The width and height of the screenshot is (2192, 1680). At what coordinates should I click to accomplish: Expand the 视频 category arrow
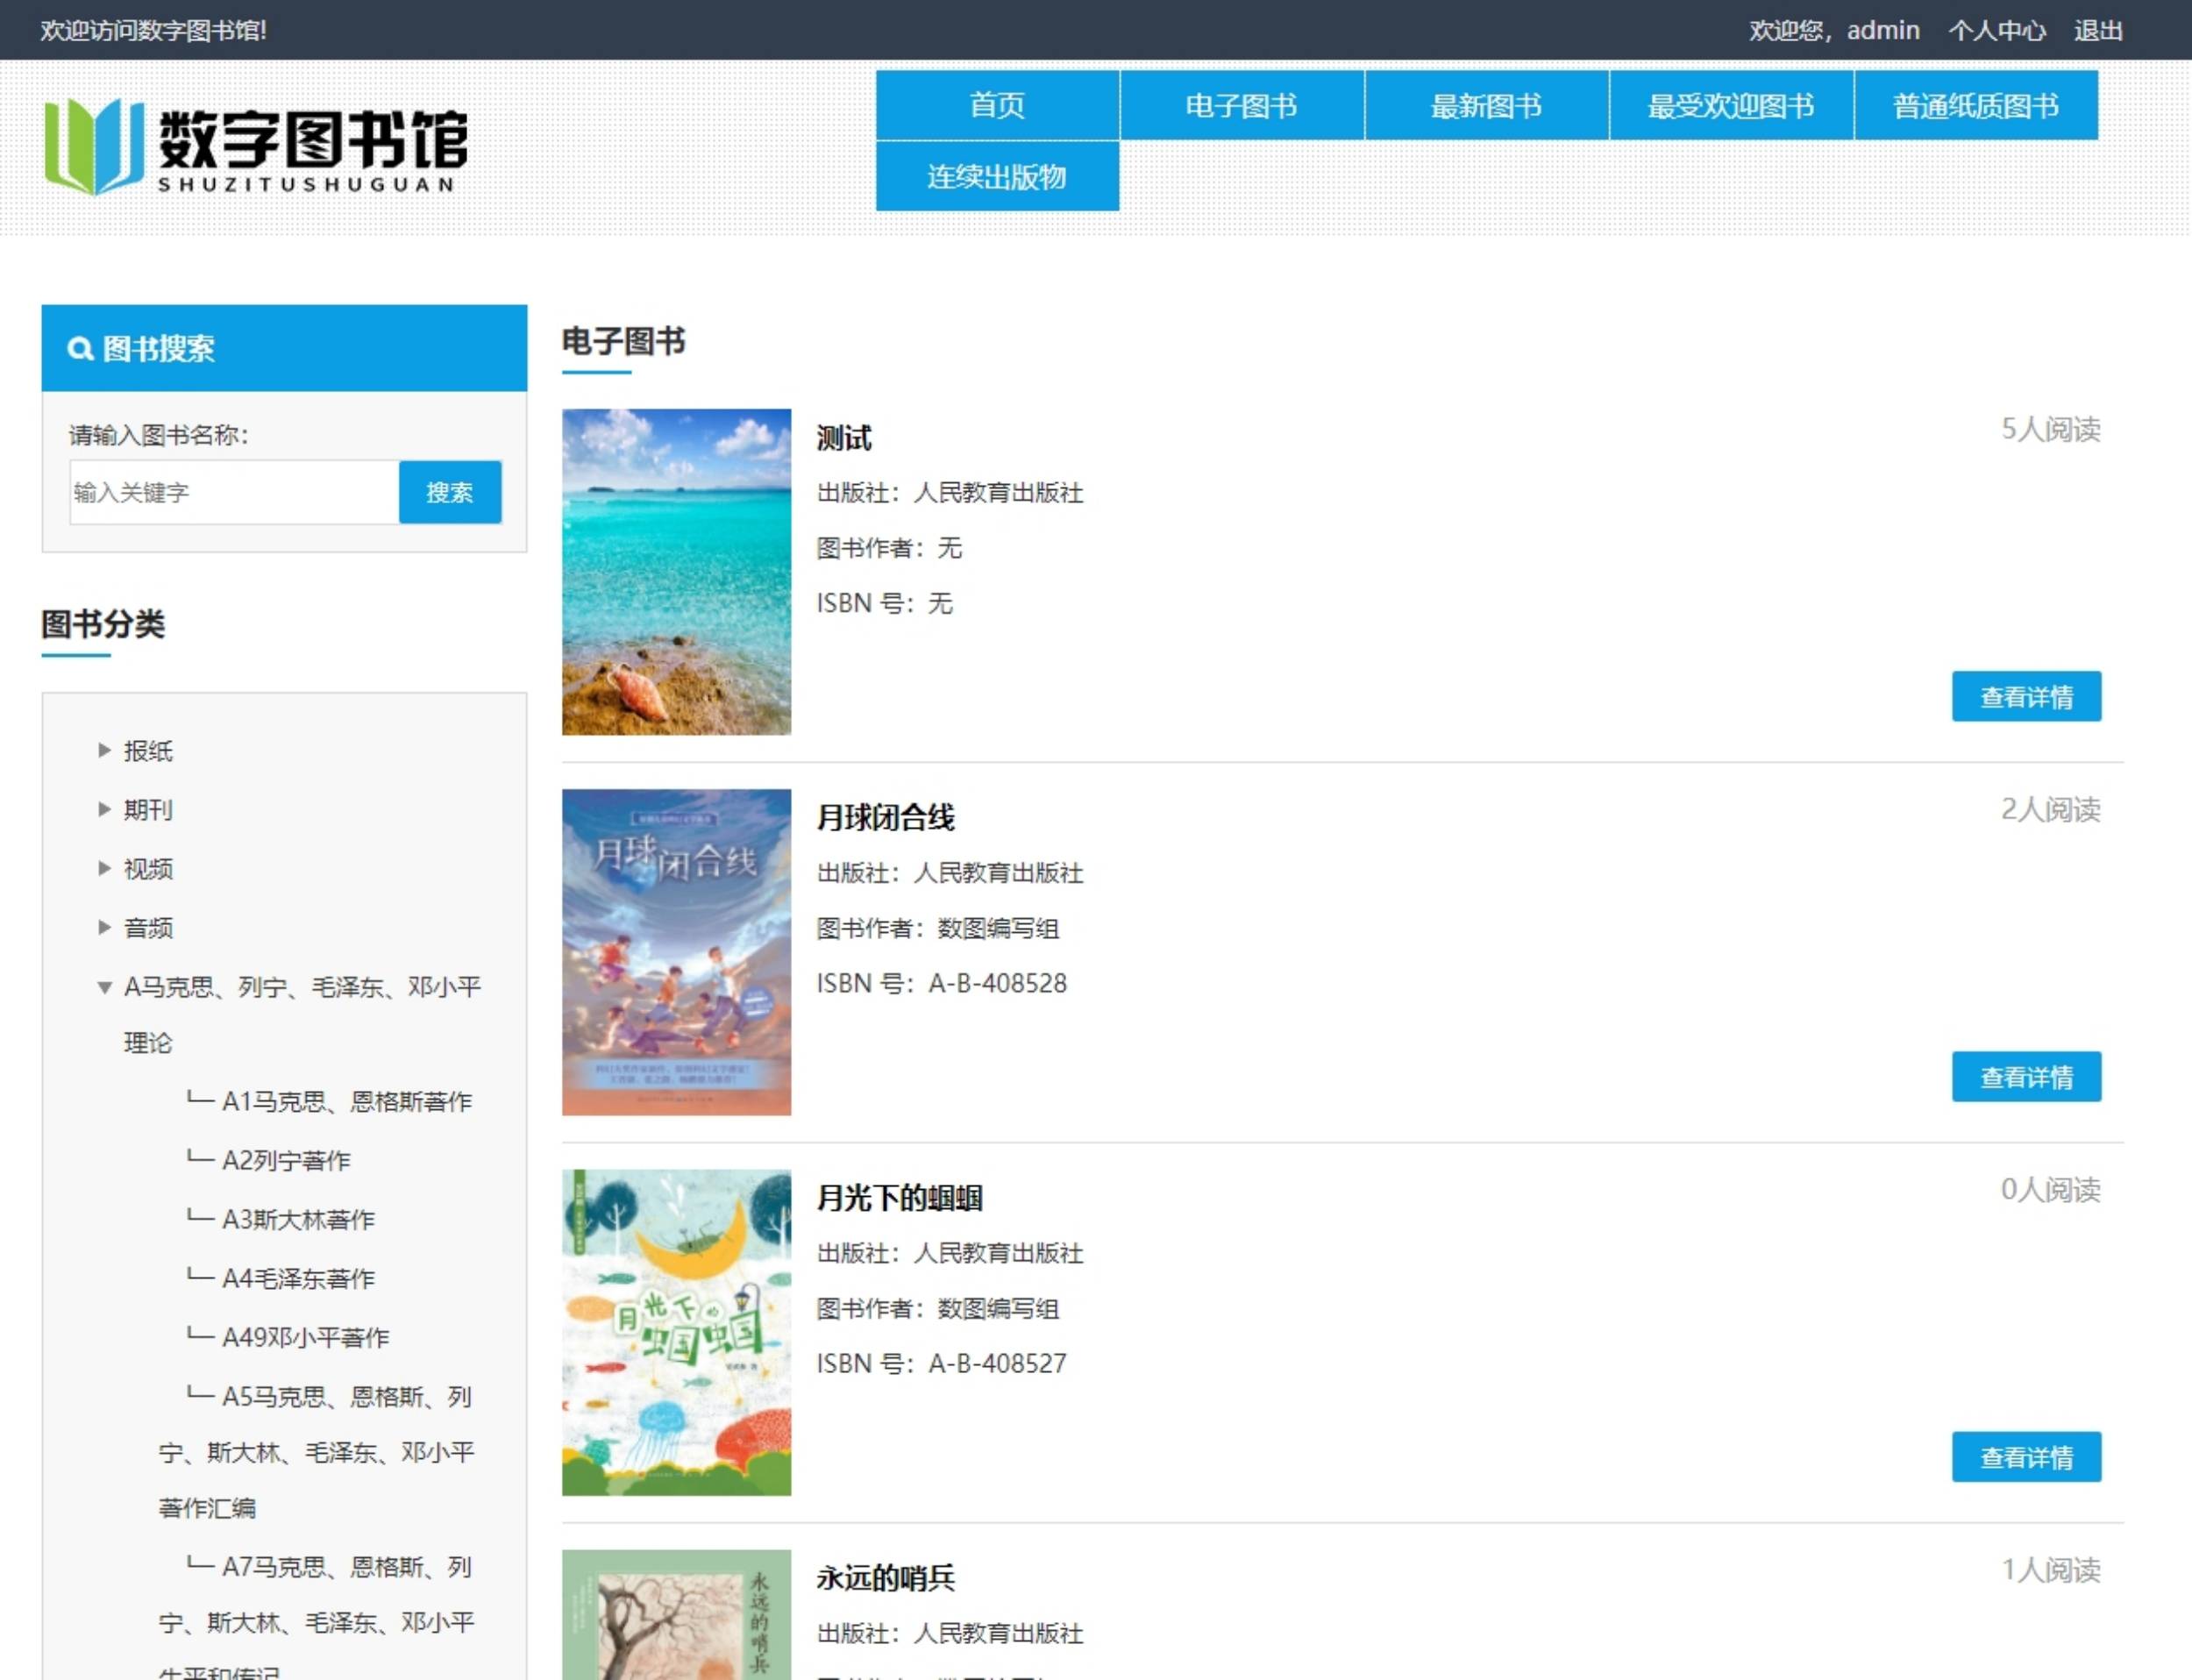(104, 868)
